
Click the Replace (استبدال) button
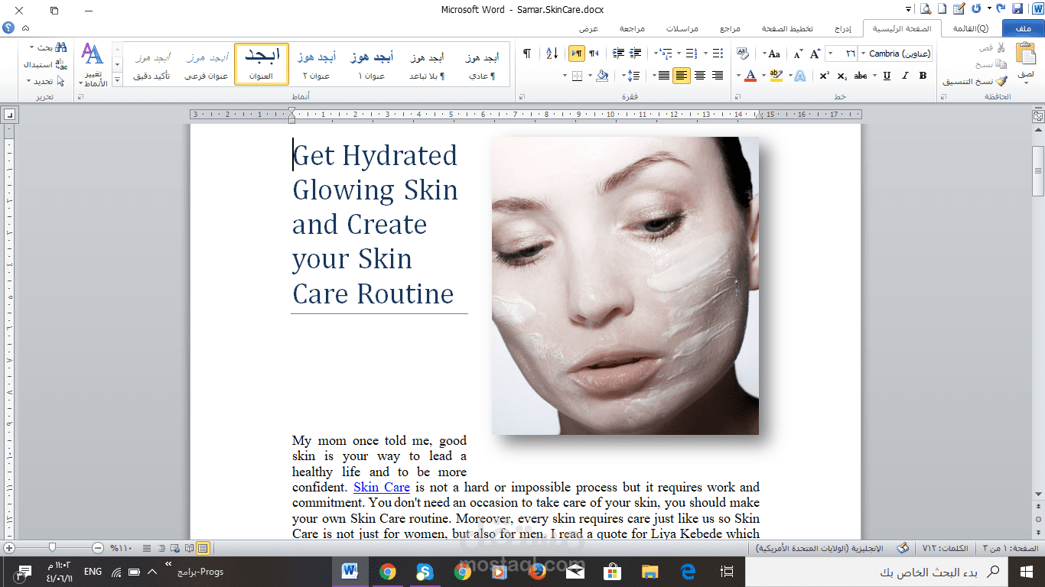click(44, 64)
